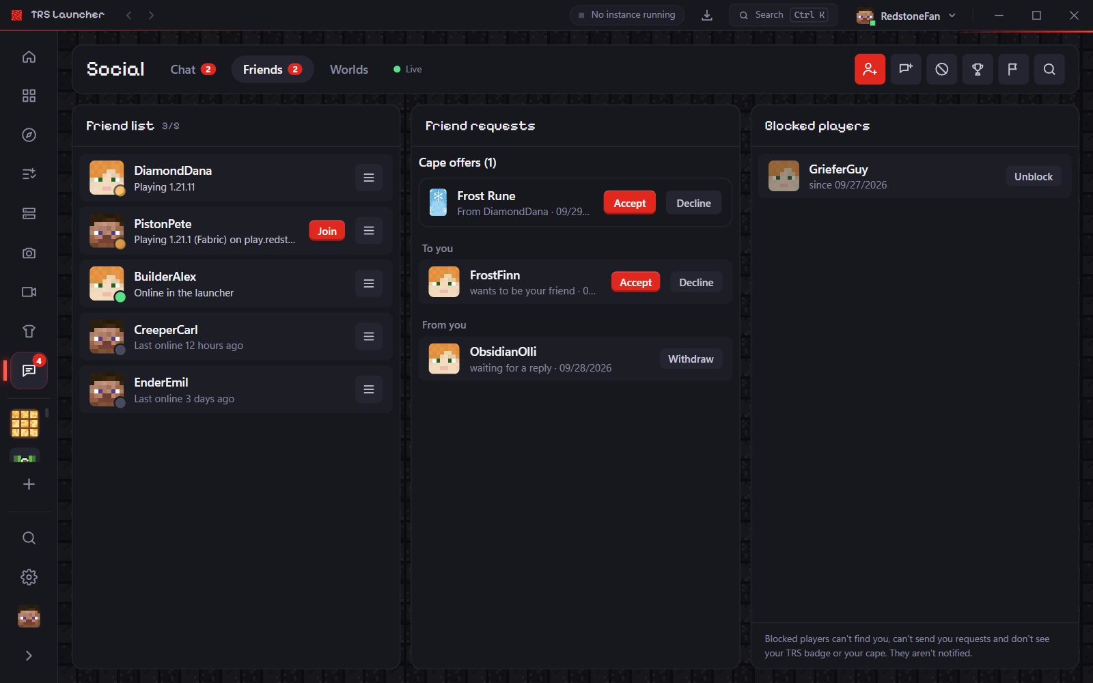Unblock GrieferGuy

(1033, 176)
